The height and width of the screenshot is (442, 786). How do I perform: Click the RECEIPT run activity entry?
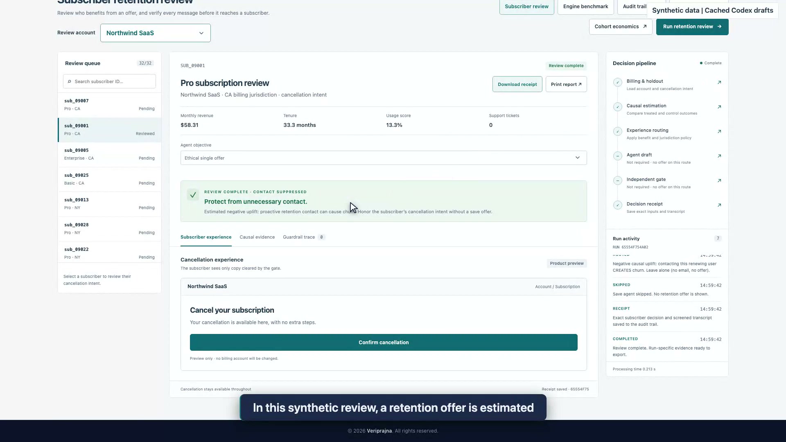tap(667, 317)
